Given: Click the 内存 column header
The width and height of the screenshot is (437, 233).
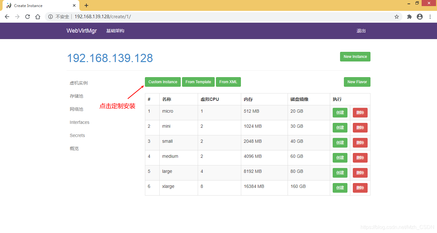Looking at the screenshot, I should [248, 99].
